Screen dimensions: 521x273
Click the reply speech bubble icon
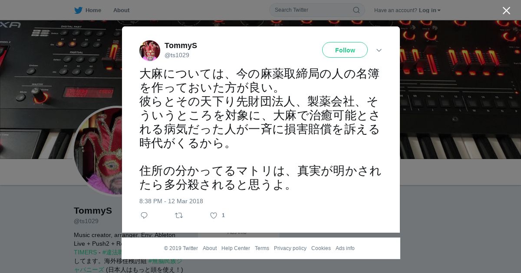click(x=144, y=215)
